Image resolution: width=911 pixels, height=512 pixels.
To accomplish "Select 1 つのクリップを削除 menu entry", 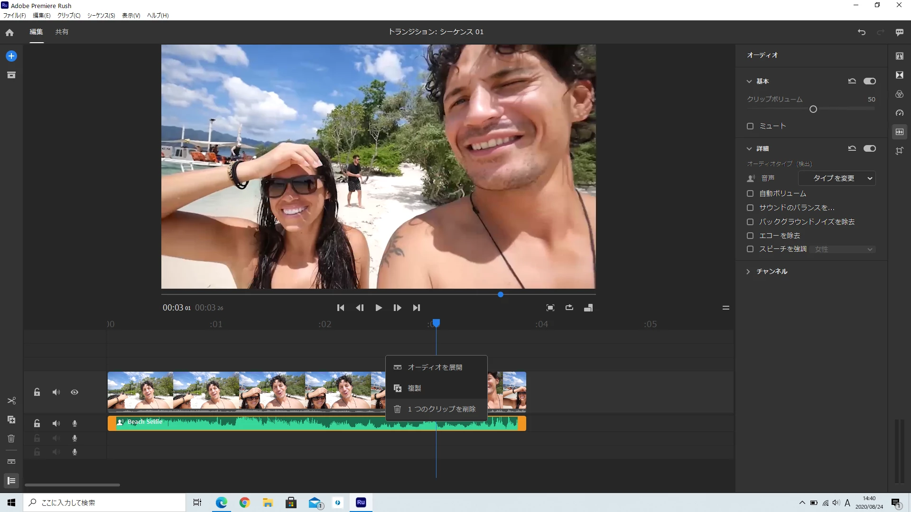I will click(x=441, y=409).
